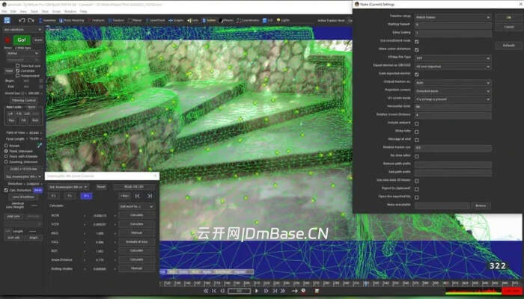The height and width of the screenshot is (299, 524).
Task: Open the UV screen mode dropdown
Action: pos(453,99)
